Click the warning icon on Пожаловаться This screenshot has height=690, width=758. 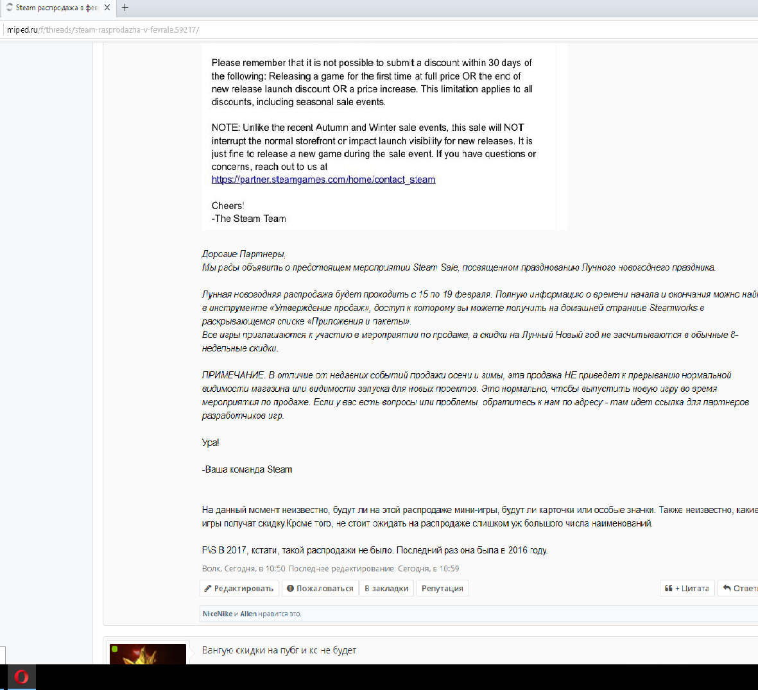[290, 588]
